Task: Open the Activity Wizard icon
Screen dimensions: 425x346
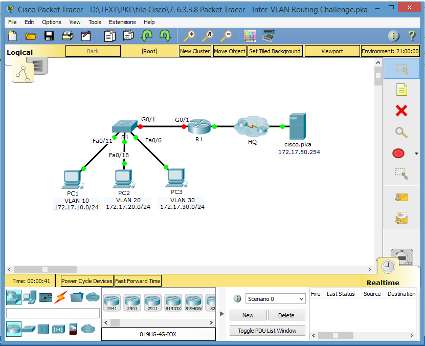Action: pos(86,36)
